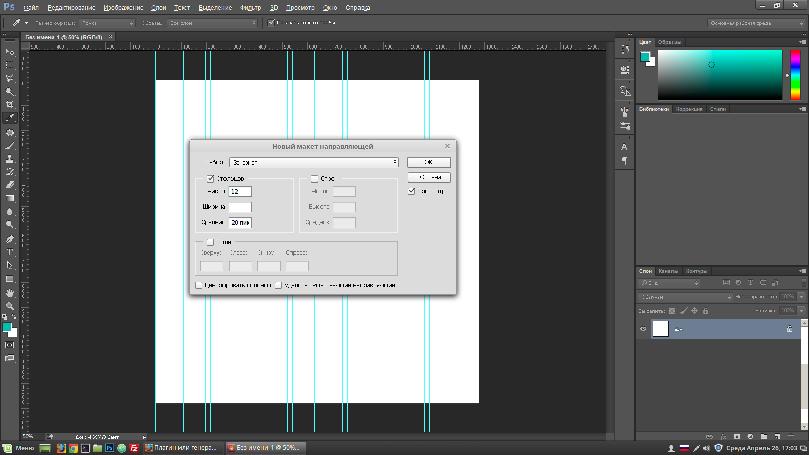809x455 pixels.
Task: Select the Hand tool
Action: [10, 293]
